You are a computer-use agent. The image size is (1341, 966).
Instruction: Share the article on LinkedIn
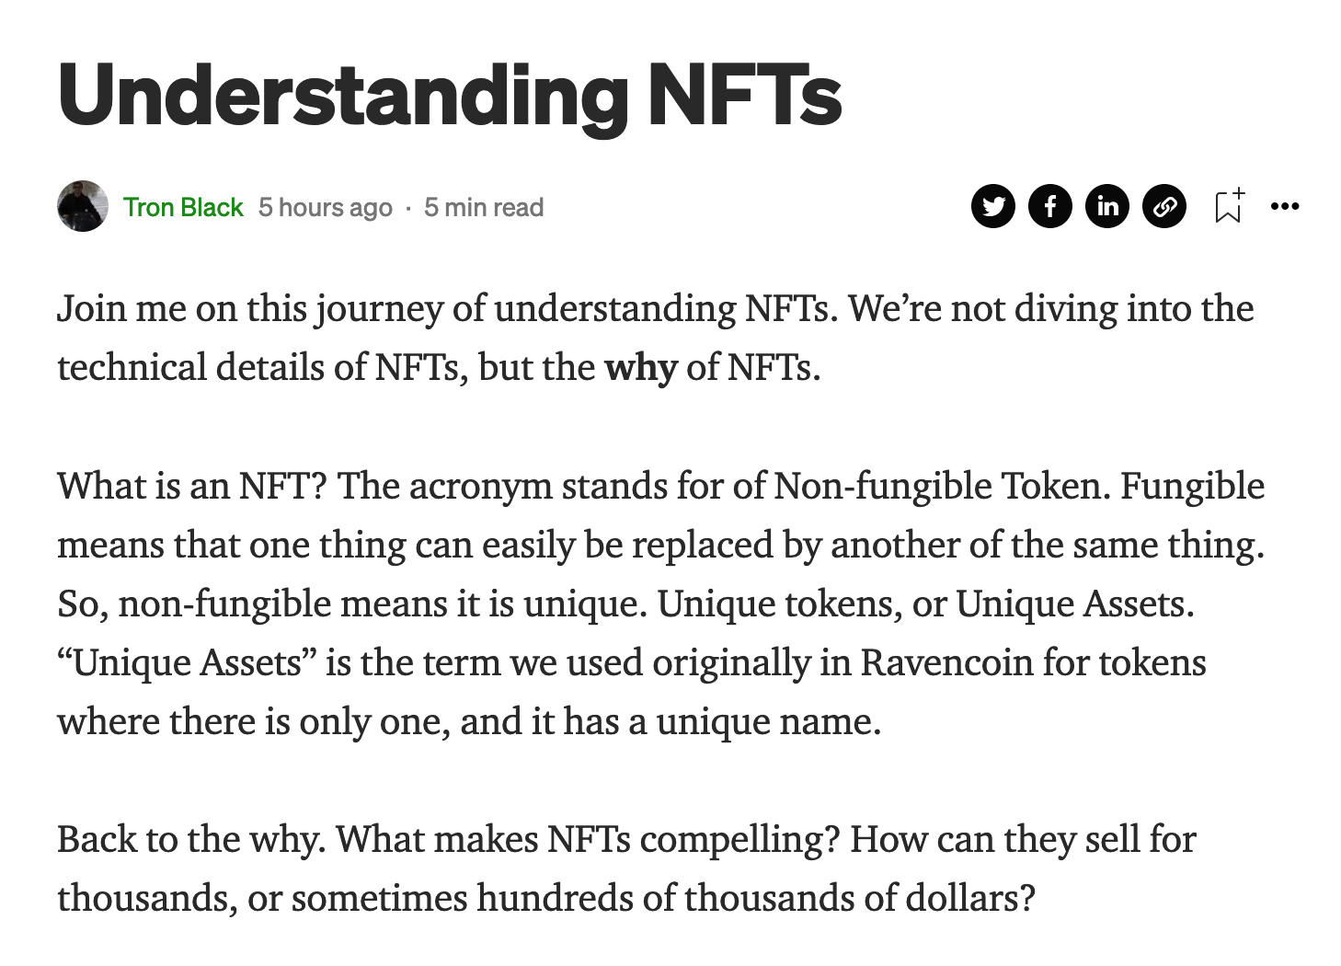pos(1107,206)
